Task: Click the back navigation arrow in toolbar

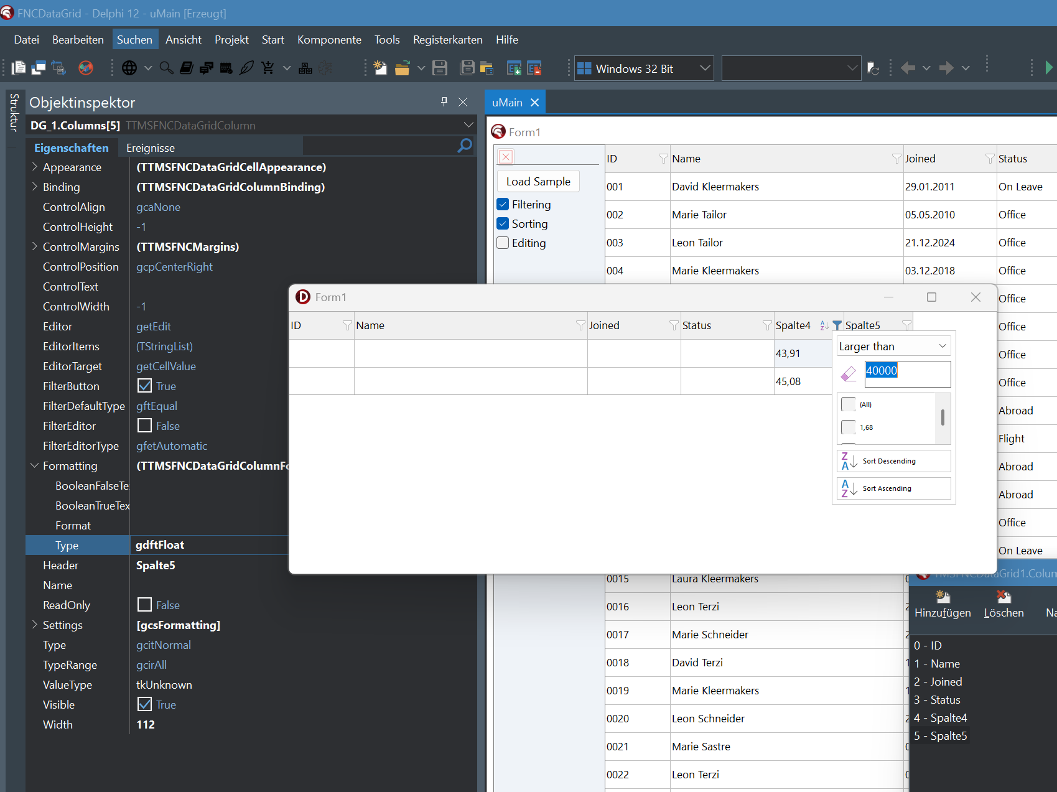Action: [x=908, y=68]
